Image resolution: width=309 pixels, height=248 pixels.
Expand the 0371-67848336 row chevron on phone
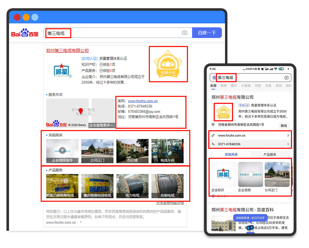(288, 144)
